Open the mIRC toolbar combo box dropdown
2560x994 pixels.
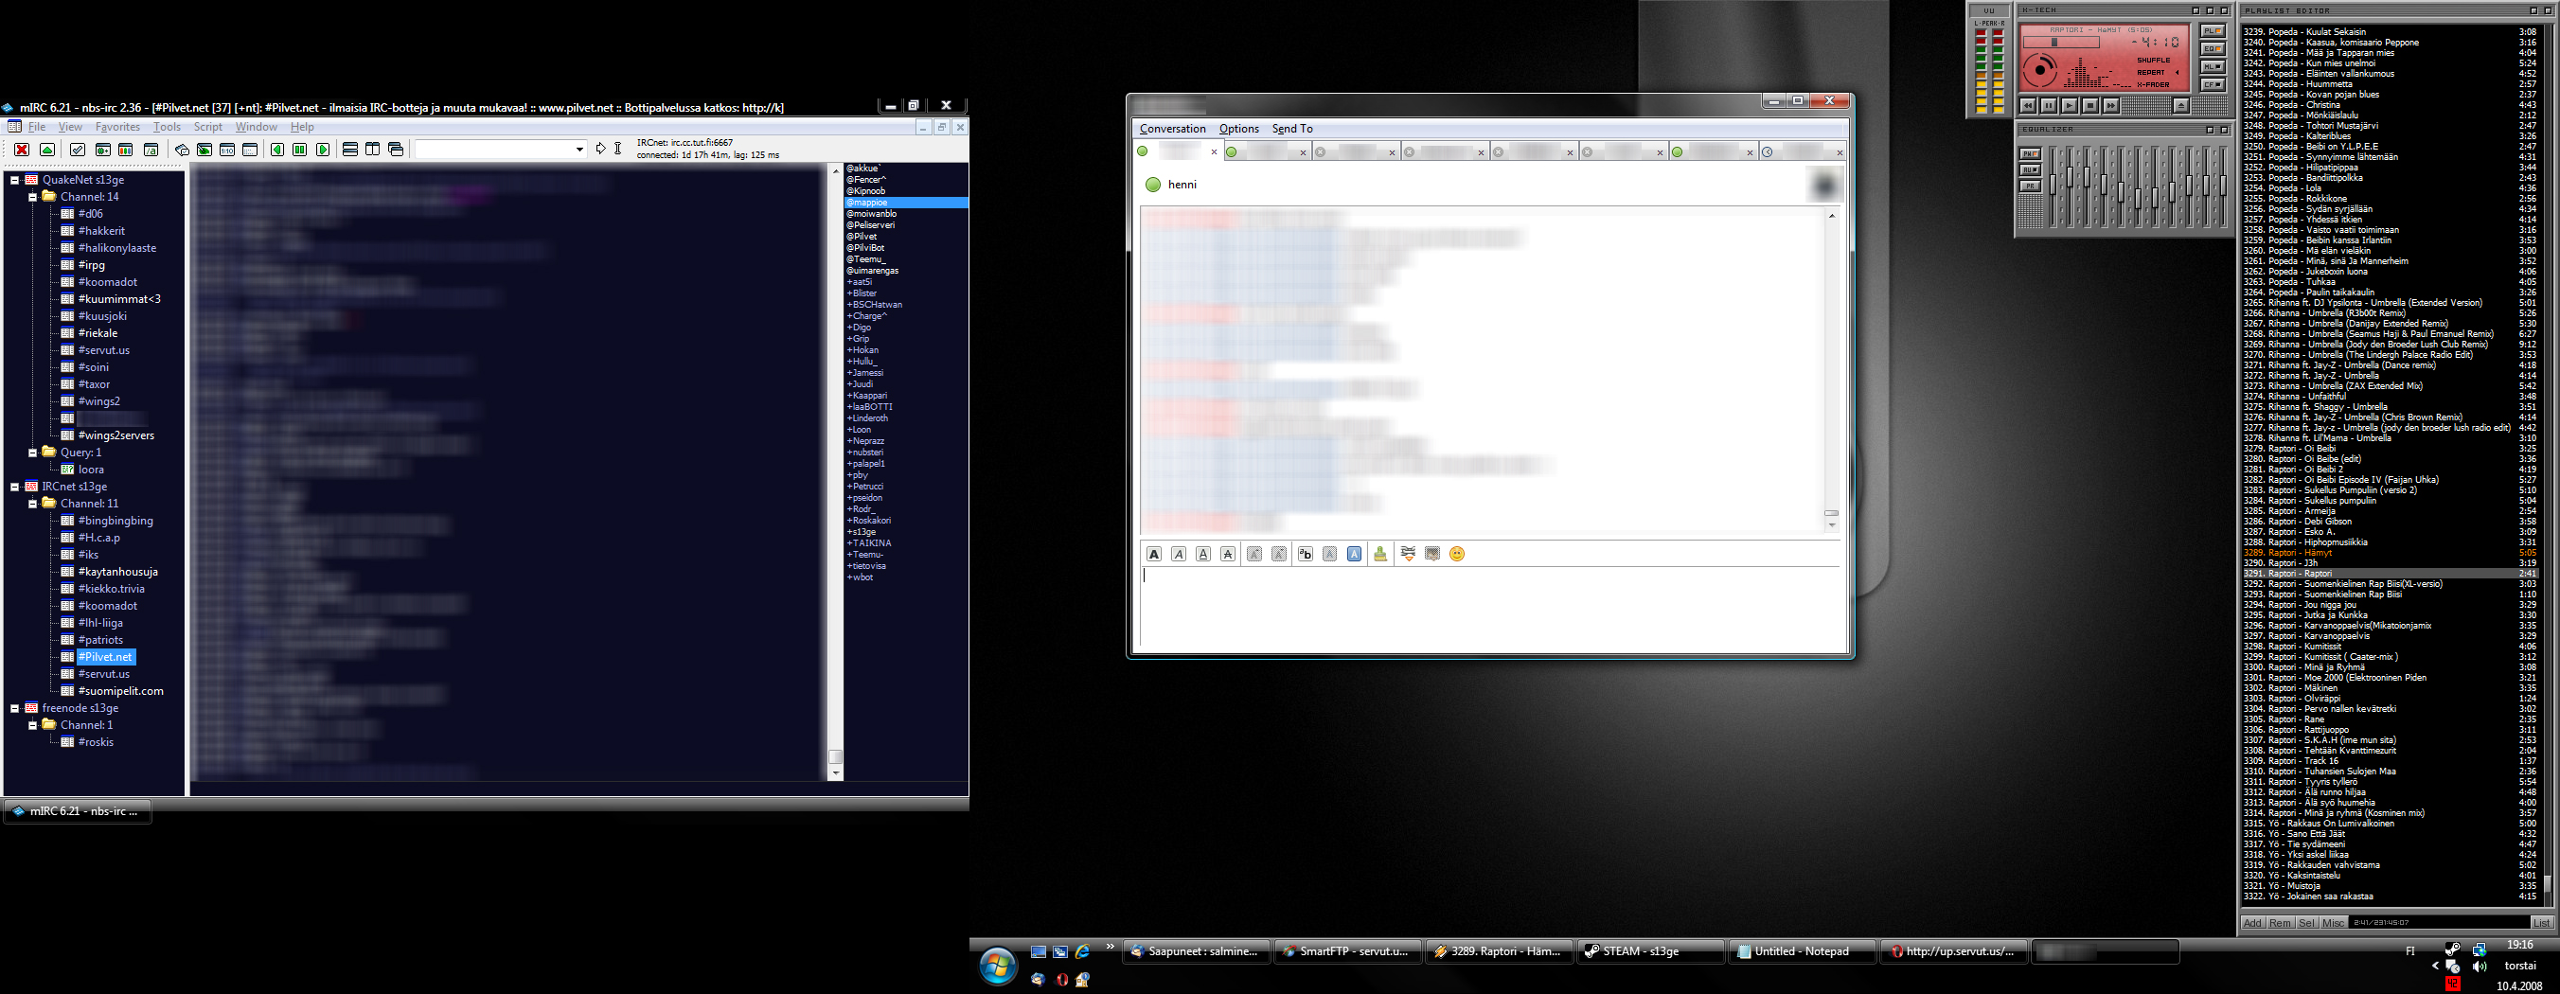tap(579, 150)
